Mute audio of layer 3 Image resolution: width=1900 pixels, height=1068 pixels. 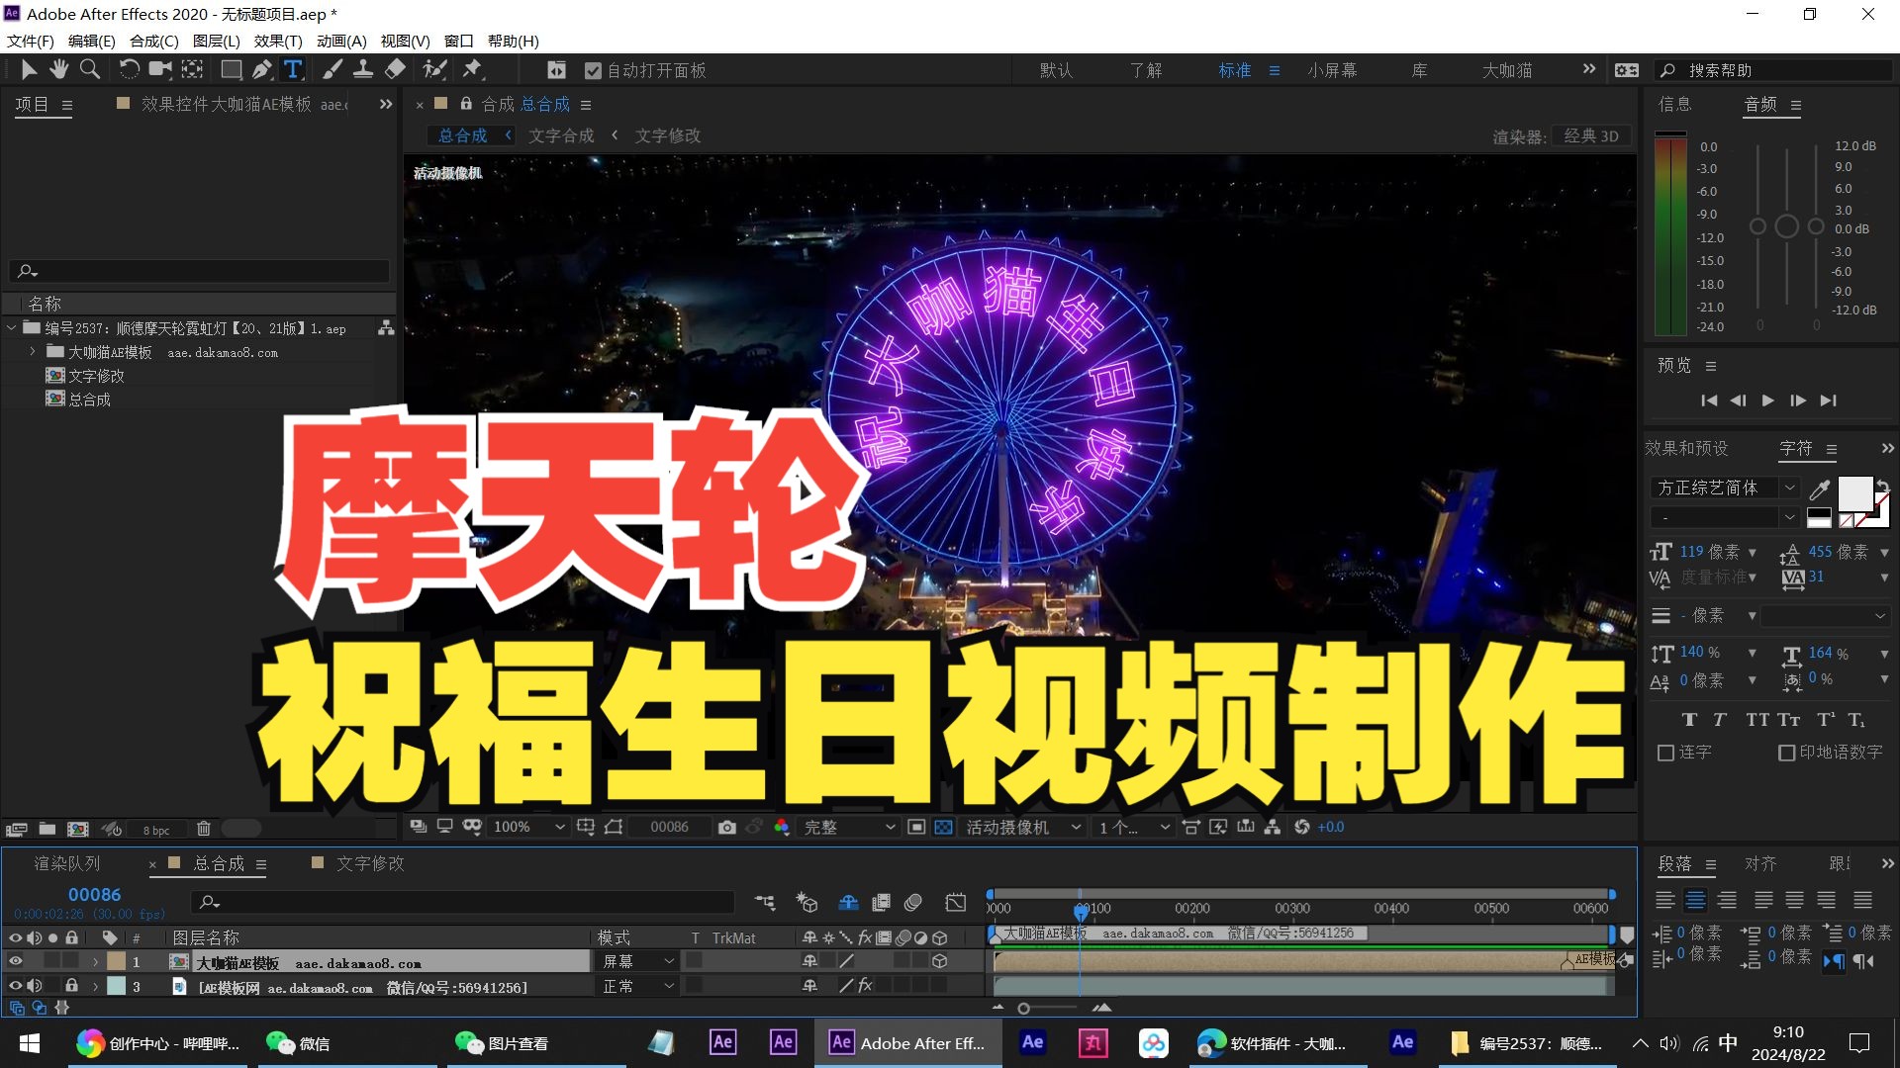35,986
